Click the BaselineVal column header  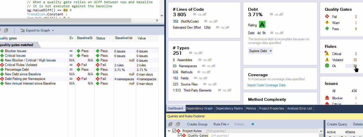(124, 38)
